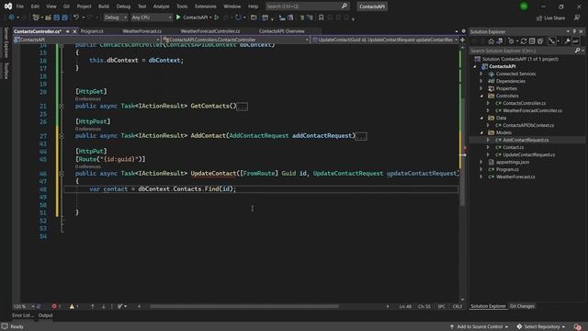588x331 pixels.
Task: Click Show All Files icon in Solution Explorer
Action: [540, 41]
